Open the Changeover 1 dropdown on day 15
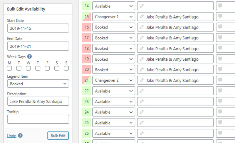The height and width of the screenshot is (143, 235). click(x=114, y=16)
